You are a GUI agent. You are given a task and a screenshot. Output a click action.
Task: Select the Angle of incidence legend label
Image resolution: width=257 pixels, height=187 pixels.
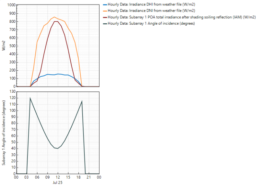coord(151,23)
